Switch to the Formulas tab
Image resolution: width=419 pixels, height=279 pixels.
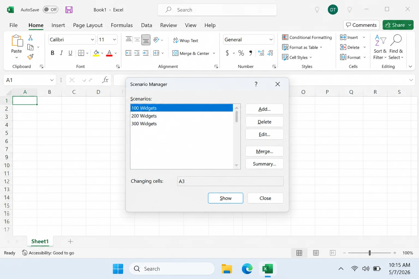(122, 25)
